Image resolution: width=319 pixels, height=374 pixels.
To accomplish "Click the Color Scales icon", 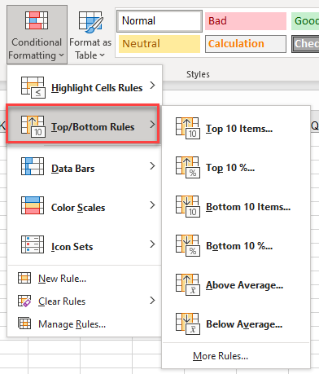I will [33, 205].
